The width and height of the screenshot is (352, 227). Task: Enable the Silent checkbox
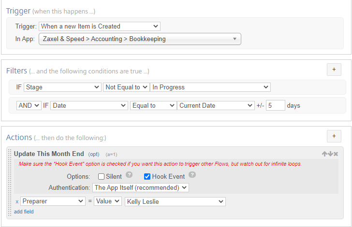click(x=101, y=177)
